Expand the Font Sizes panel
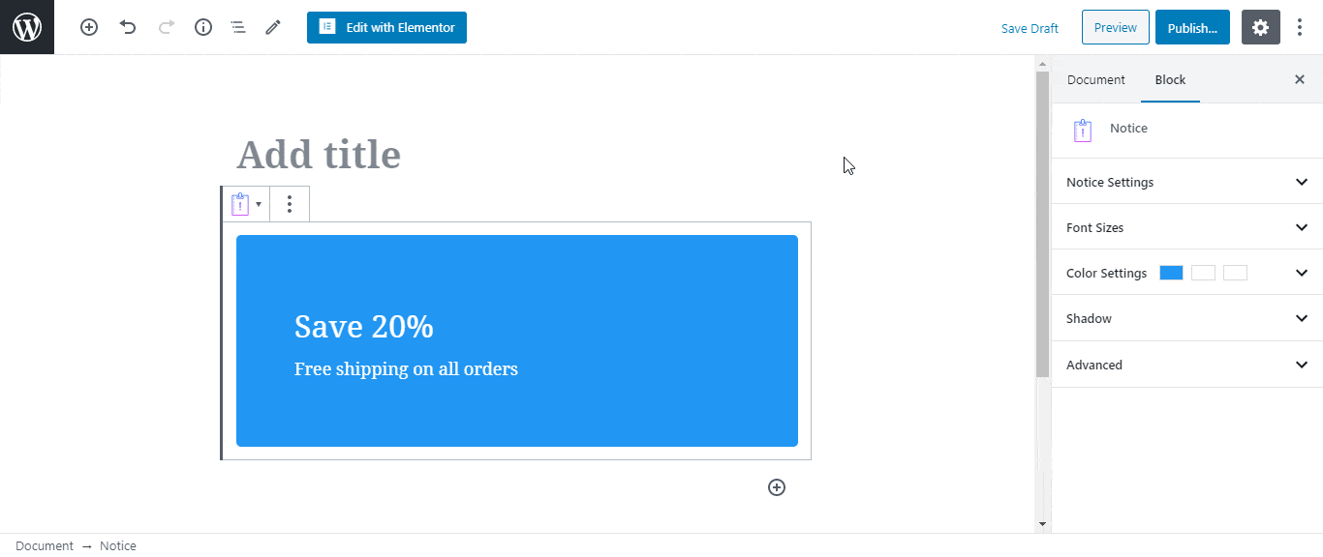Viewport: 1323px width, 557px height. pos(1186,227)
